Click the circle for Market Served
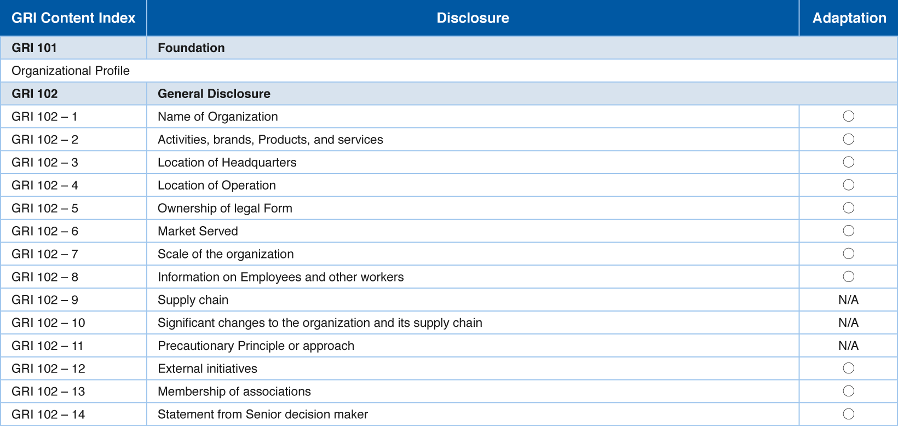 pos(849,231)
